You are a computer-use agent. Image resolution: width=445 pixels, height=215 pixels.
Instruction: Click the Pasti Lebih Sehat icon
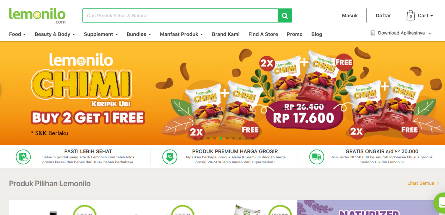(x=23, y=157)
